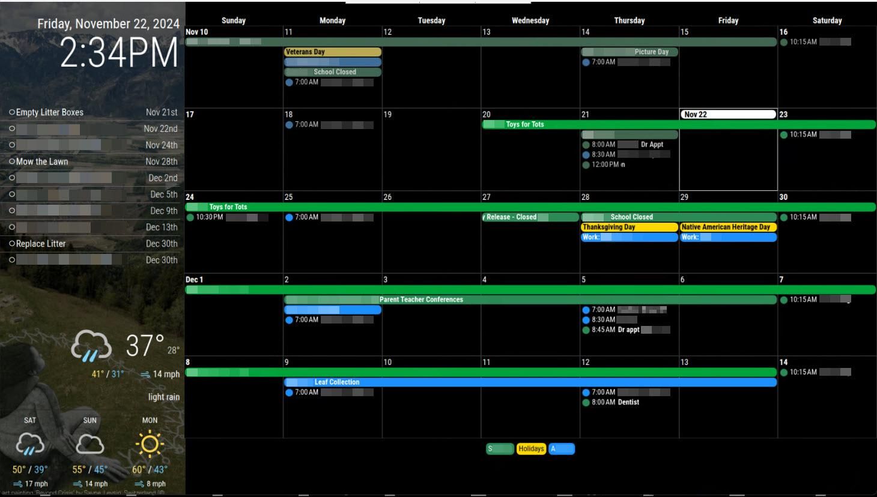Click the dot for 12:00 PM event Nov 21
The height and width of the screenshot is (497, 877).
[586, 164]
